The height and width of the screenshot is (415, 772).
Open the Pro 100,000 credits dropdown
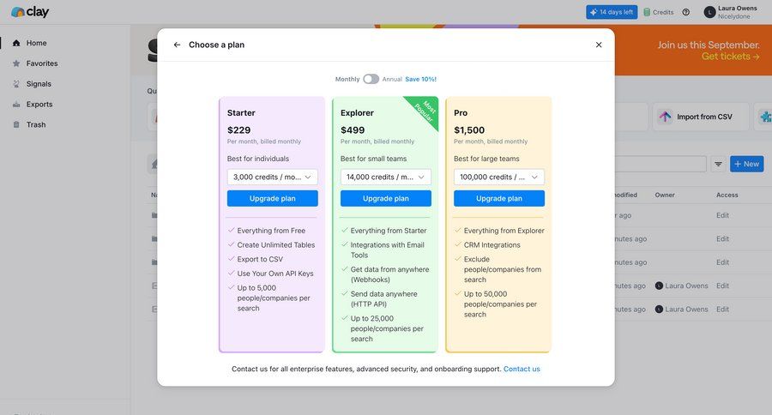[498, 177]
